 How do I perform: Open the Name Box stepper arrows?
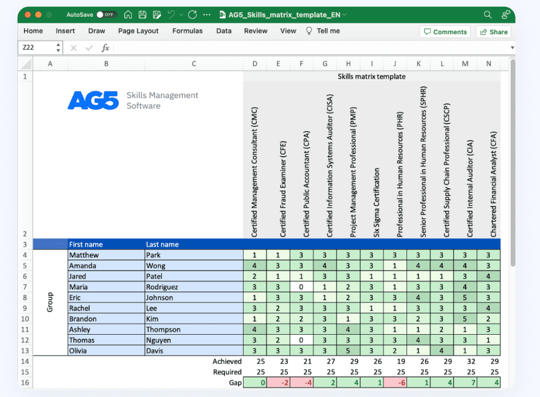tap(58, 48)
